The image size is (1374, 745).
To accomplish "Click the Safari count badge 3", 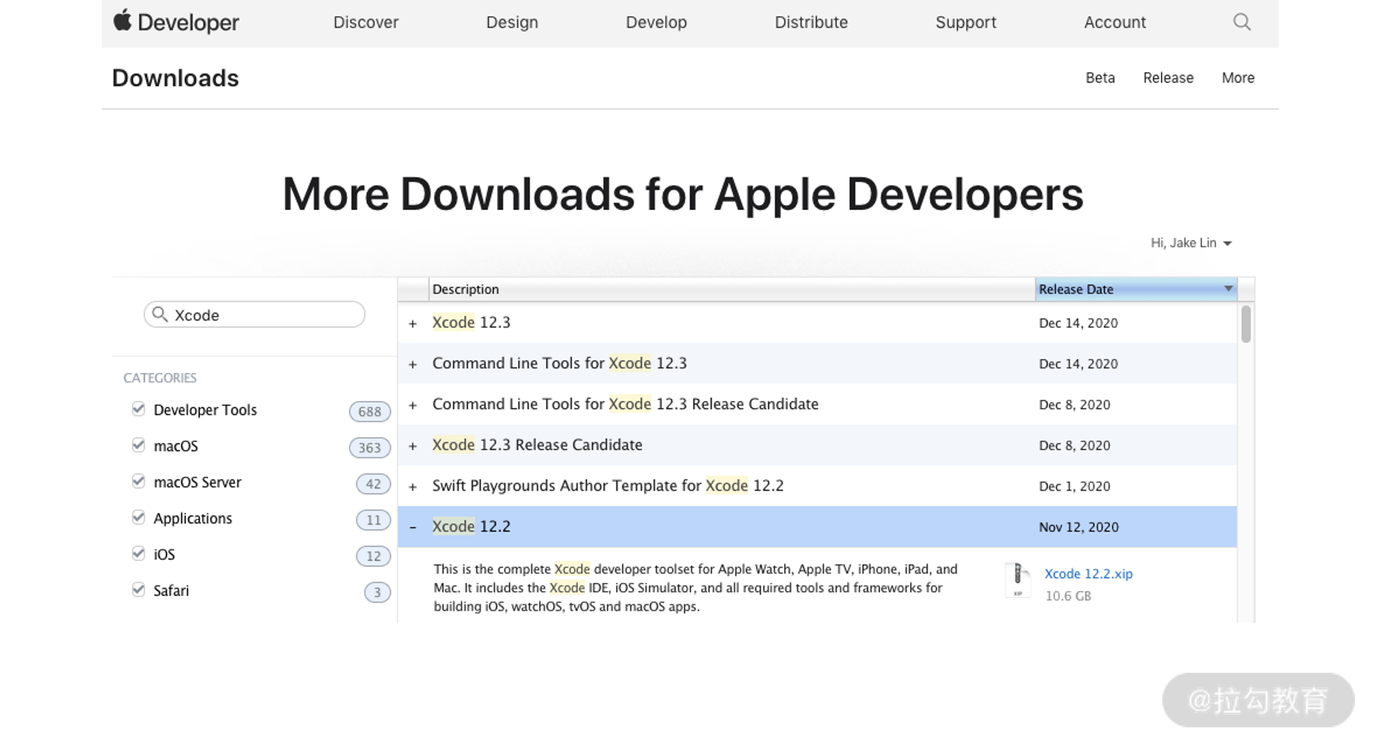I will [377, 592].
